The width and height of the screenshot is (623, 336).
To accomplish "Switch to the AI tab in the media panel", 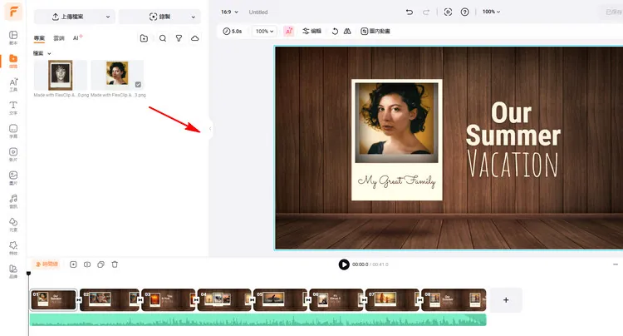I will (x=76, y=38).
